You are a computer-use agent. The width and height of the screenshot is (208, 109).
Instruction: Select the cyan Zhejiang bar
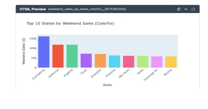pyautogui.click(x=114, y=62)
